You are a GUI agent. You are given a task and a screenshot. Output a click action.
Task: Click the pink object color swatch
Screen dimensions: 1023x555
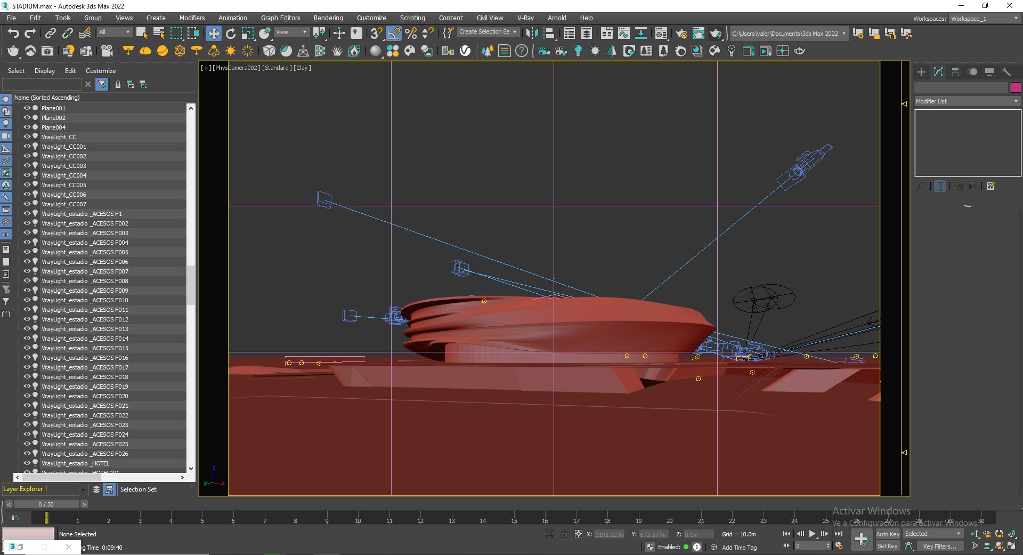click(x=1016, y=87)
